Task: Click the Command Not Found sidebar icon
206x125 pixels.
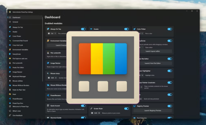Action: pyautogui.click(x=10, y=41)
